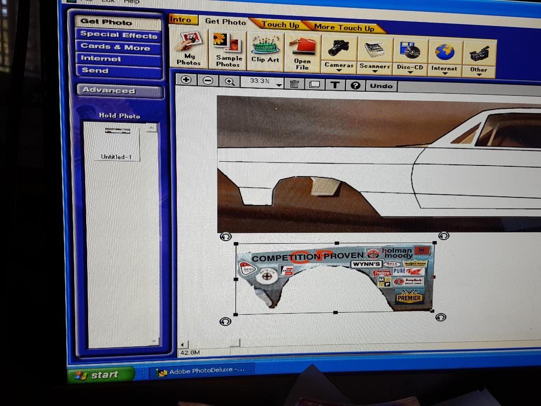541x406 pixels.
Task: Open the More Touch Up tab
Action: [x=344, y=28]
